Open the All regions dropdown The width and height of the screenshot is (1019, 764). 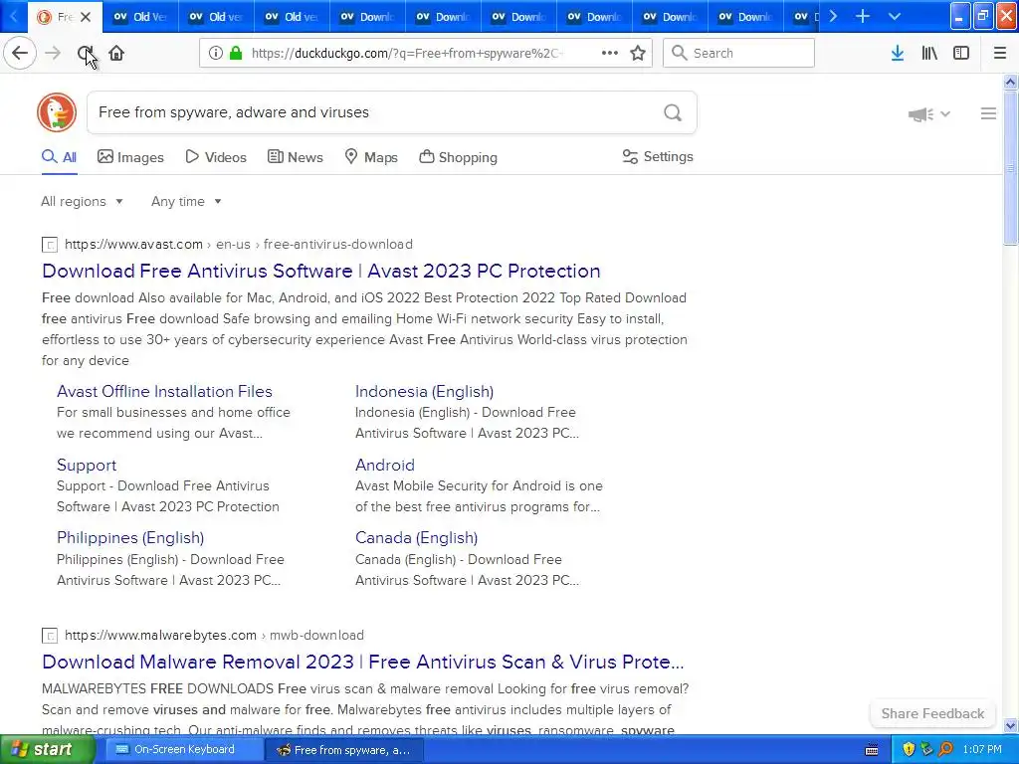[x=82, y=201]
